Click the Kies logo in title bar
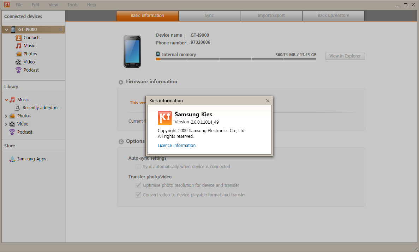 click(x=7, y=5)
